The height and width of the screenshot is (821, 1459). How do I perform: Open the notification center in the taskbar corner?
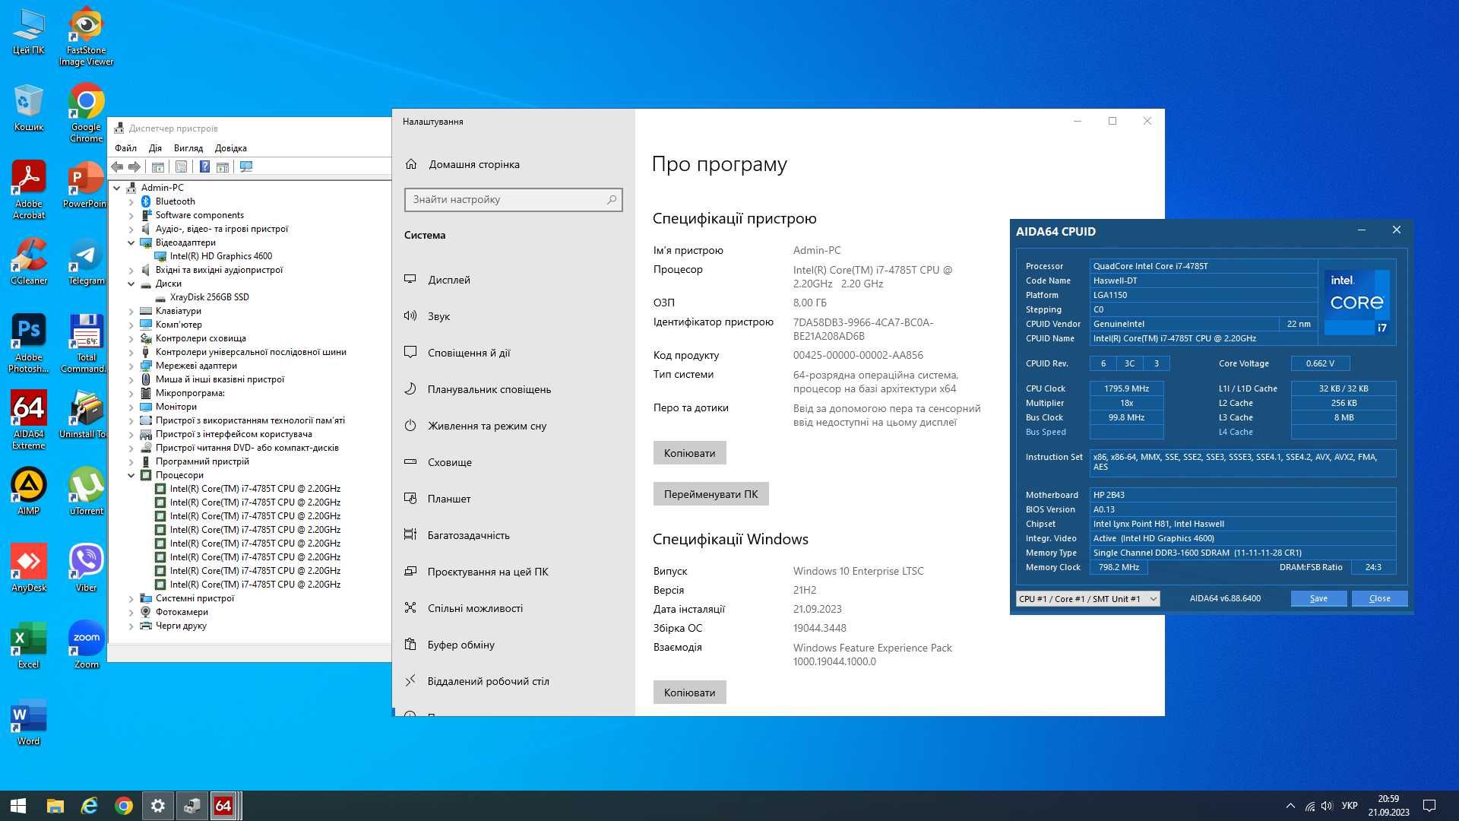pyautogui.click(x=1429, y=806)
